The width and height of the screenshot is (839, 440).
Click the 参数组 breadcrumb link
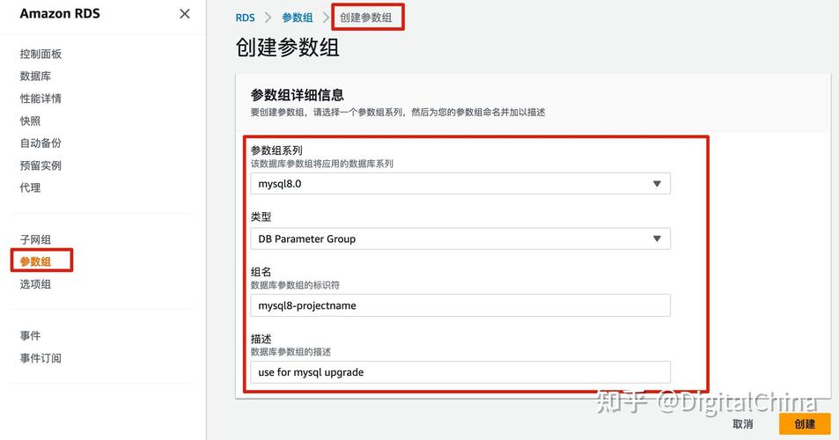click(298, 18)
